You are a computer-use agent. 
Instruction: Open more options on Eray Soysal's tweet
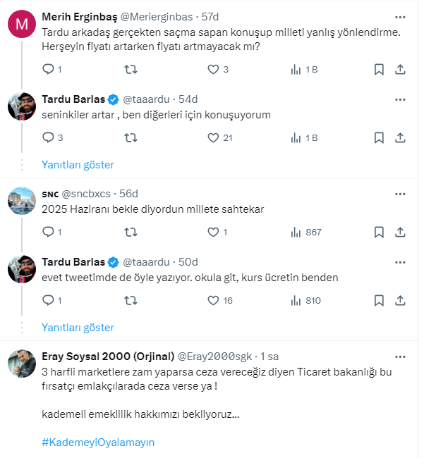(400, 355)
